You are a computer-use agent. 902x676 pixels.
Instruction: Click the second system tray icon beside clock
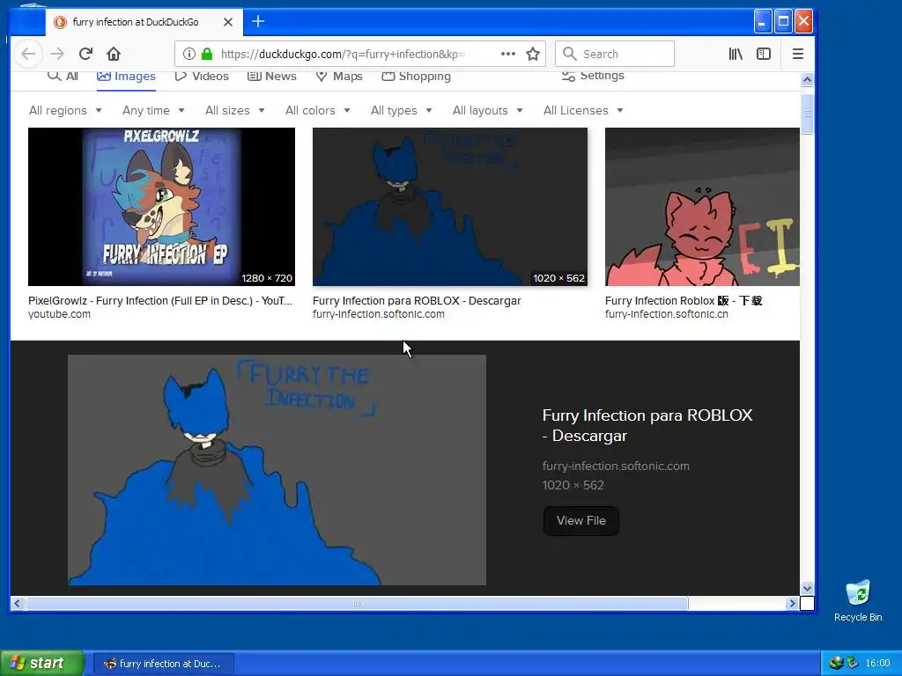(x=852, y=664)
